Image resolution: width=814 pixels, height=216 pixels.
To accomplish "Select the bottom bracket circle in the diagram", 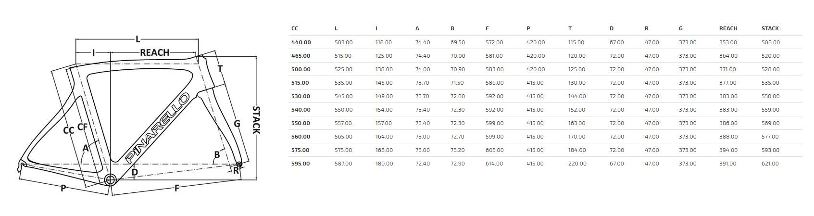I will 111,180.
